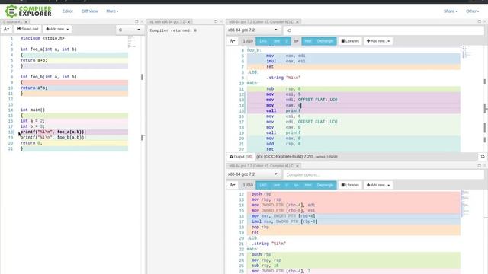The height and width of the screenshot is (274, 488).
Task: Toggle 11010 binary output in lower compiler
Action: (x=248, y=185)
